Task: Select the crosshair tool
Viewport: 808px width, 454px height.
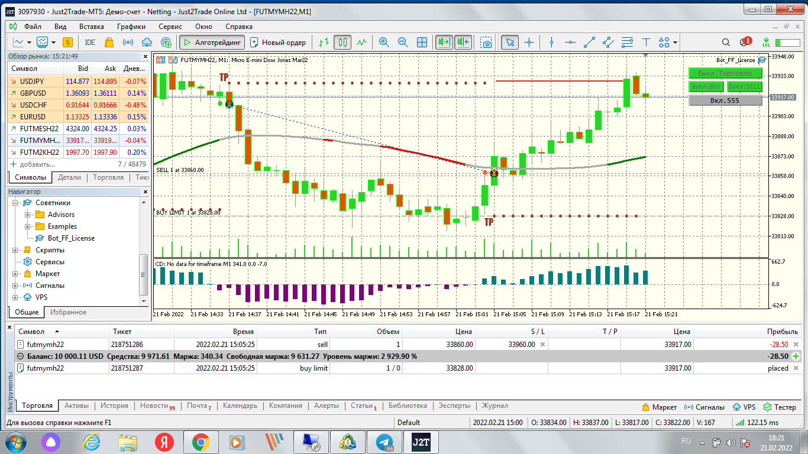Action: (x=529, y=43)
